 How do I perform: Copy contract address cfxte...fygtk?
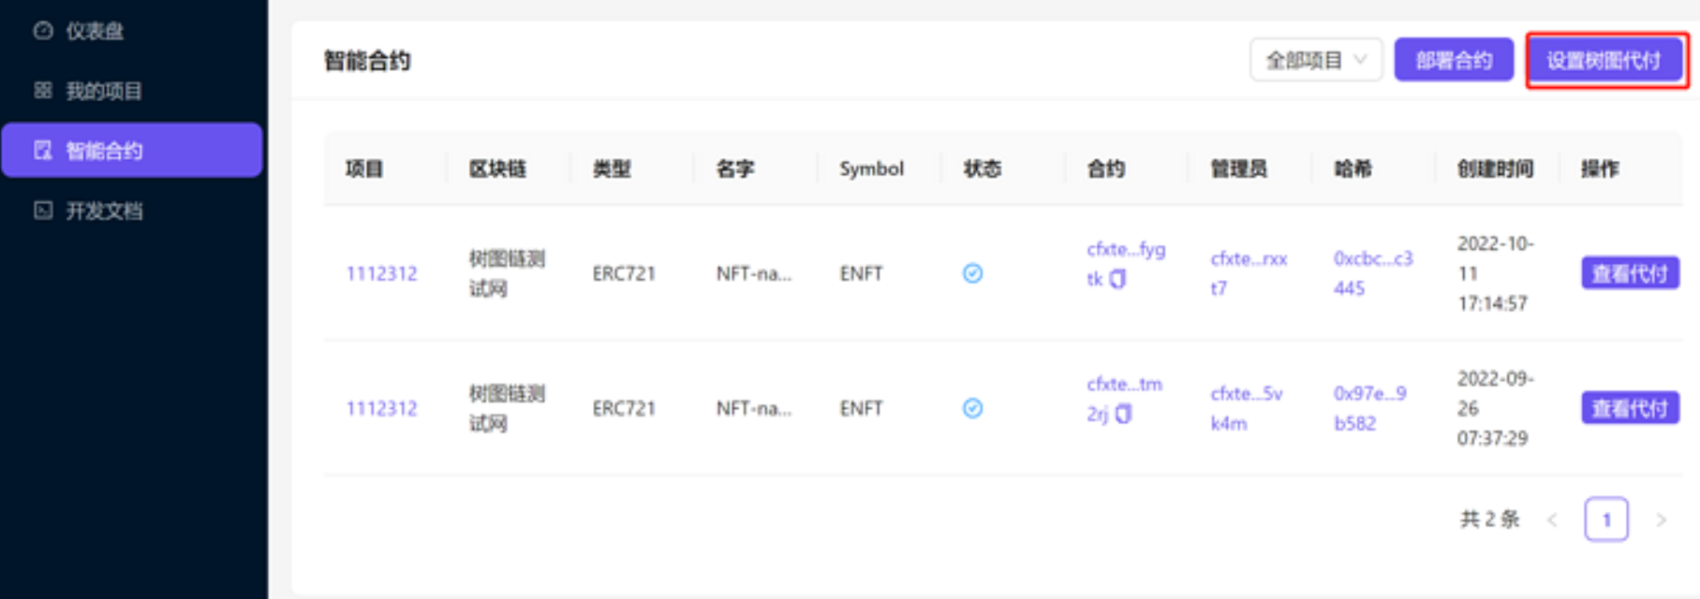[1118, 279]
